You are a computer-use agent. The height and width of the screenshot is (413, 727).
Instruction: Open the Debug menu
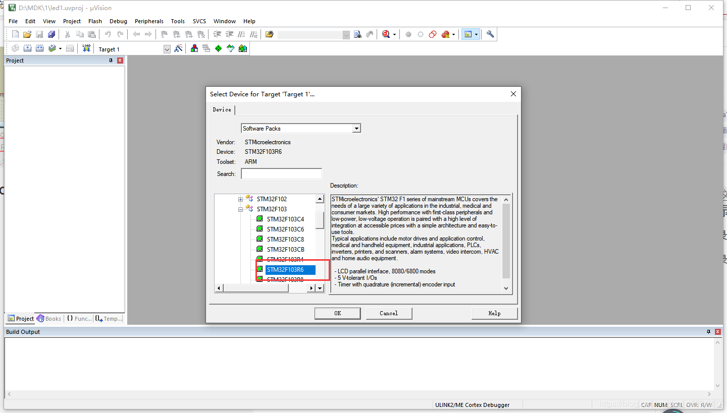coord(118,21)
